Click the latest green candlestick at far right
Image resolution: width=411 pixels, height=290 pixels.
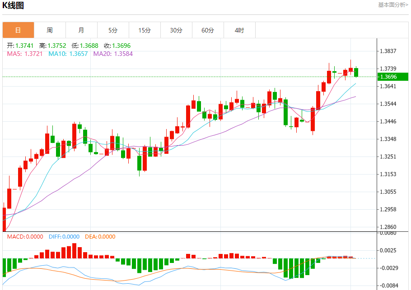(x=356, y=72)
